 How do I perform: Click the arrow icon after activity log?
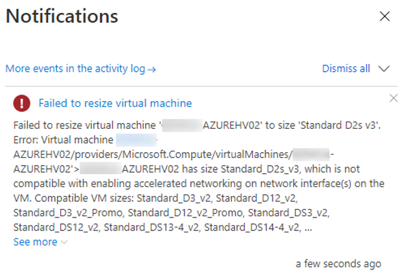pyautogui.click(x=151, y=69)
